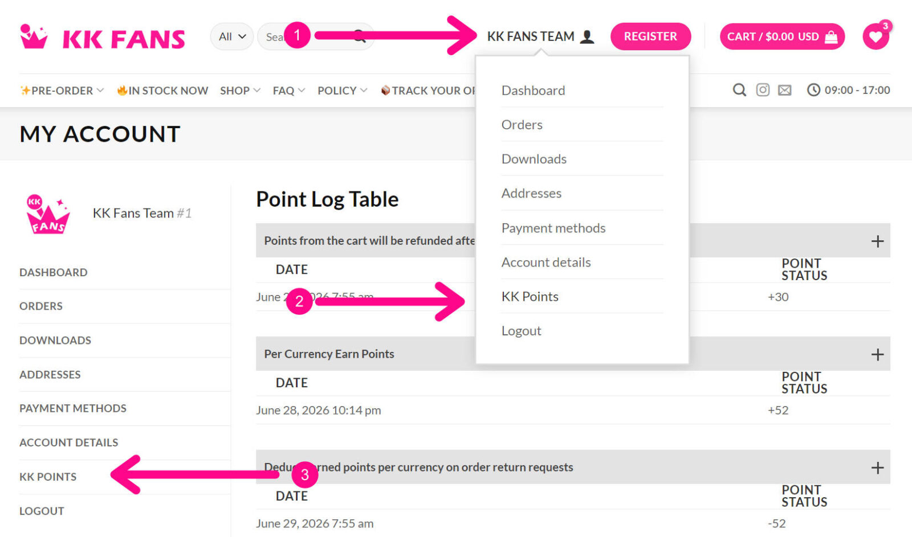Viewport: 912px width, 537px height.
Task: Click the search magnifier icon in navbar
Action: [x=739, y=90]
